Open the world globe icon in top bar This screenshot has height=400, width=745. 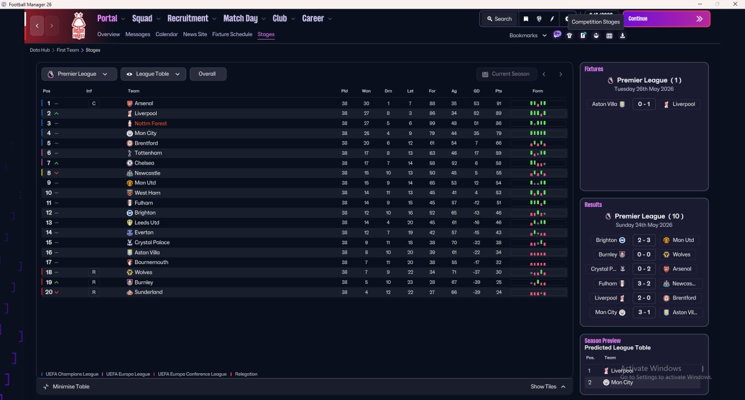click(540, 19)
